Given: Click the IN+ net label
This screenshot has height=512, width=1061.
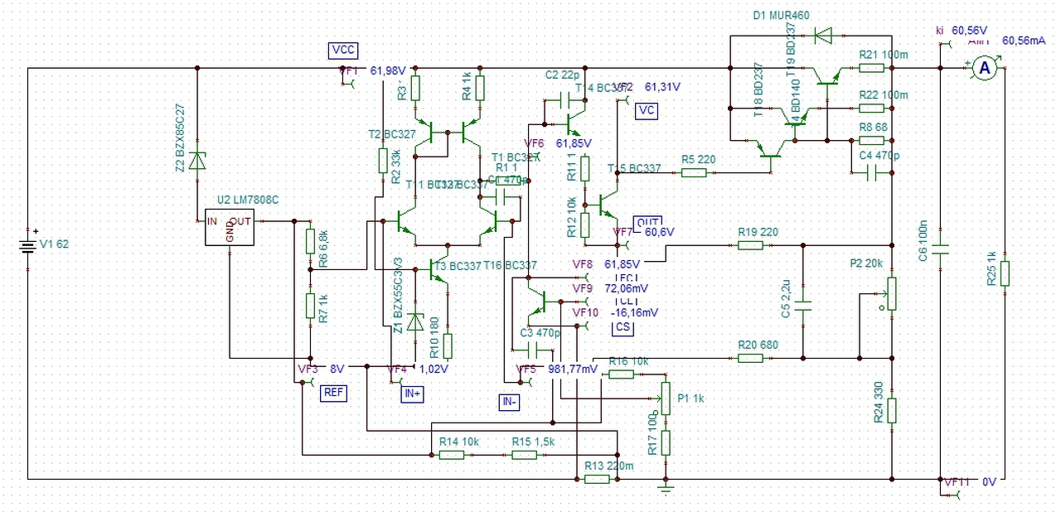Looking at the screenshot, I should [x=413, y=394].
